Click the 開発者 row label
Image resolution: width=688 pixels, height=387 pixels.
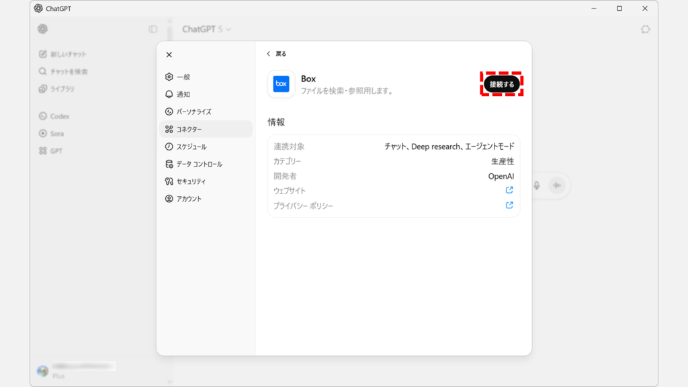(x=285, y=177)
